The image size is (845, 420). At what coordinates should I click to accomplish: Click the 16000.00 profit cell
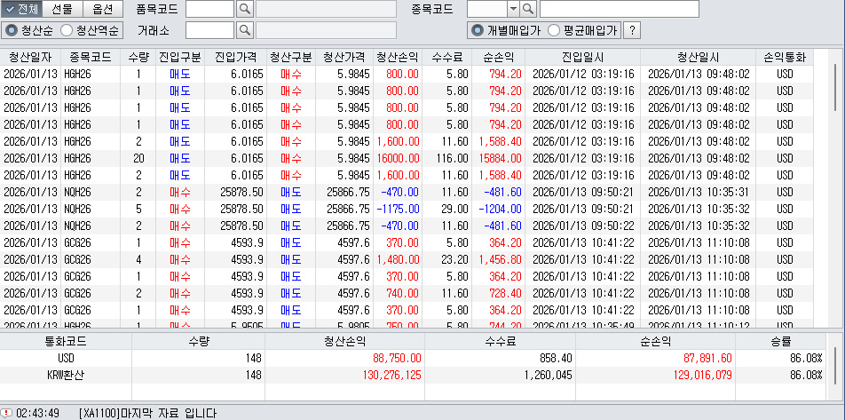click(398, 159)
